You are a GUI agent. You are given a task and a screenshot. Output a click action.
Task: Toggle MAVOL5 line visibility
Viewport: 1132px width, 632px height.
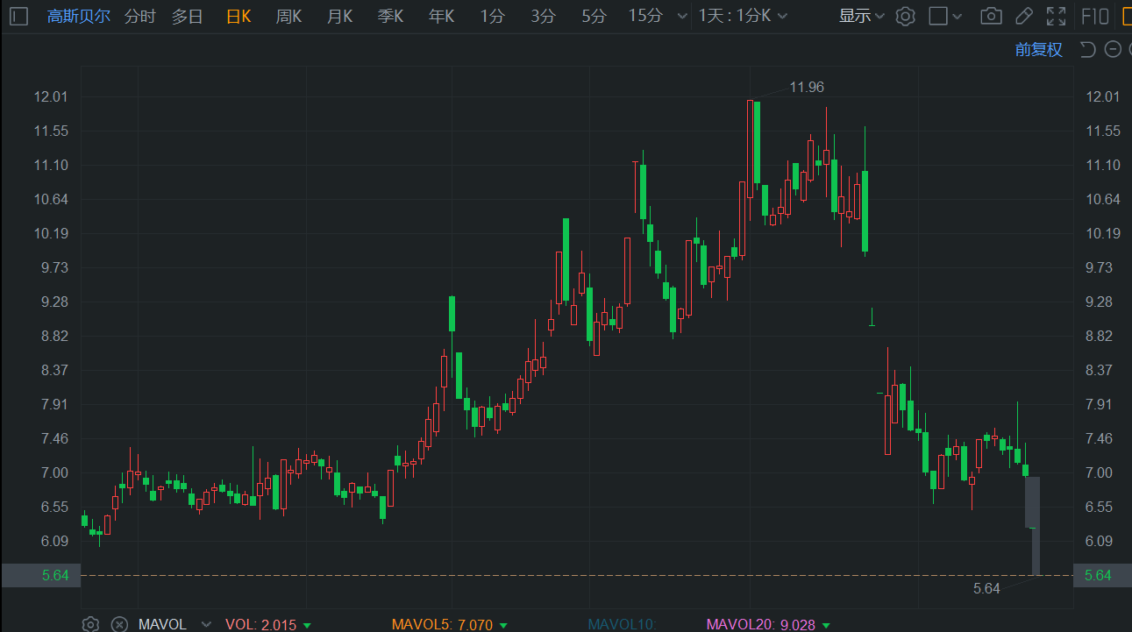(442, 624)
